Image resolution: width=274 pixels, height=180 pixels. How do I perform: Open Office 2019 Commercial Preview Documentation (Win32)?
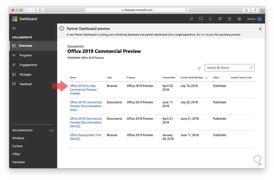point(85,122)
